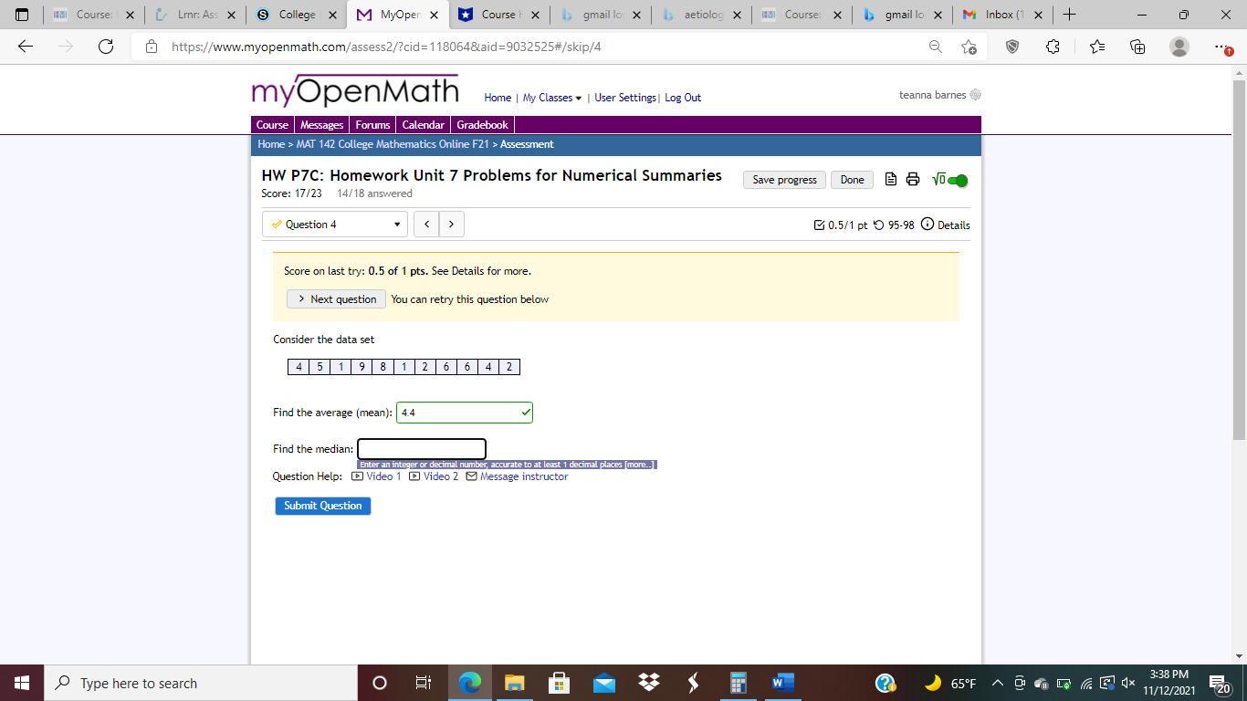Image resolution: width=1247 pixels, height=701 pixels.
Task: Open the Calendar tab
Action: 424,125
